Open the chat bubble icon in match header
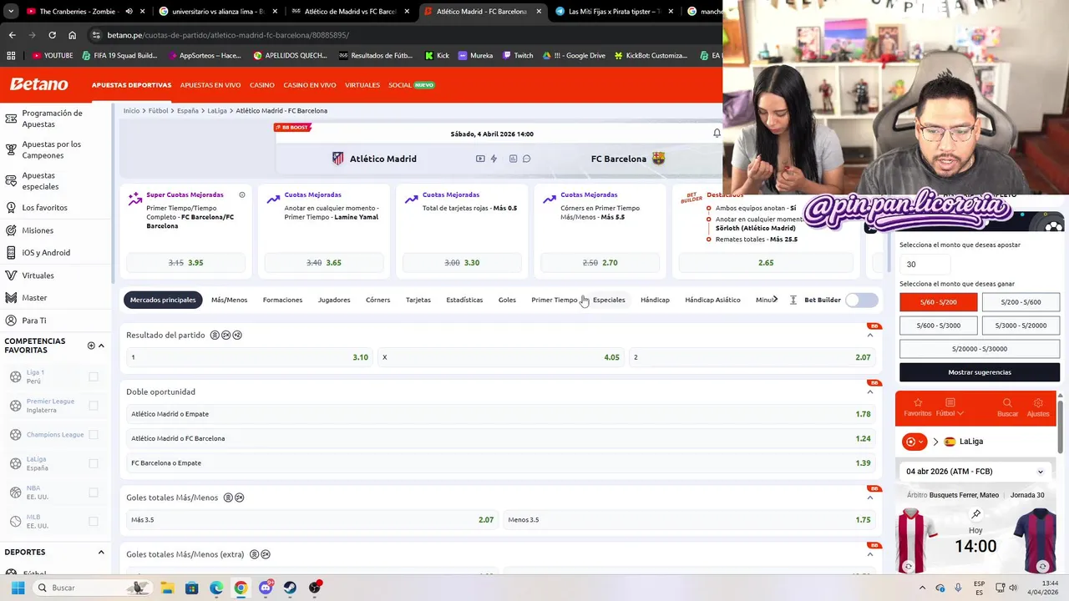 (526, 159)
